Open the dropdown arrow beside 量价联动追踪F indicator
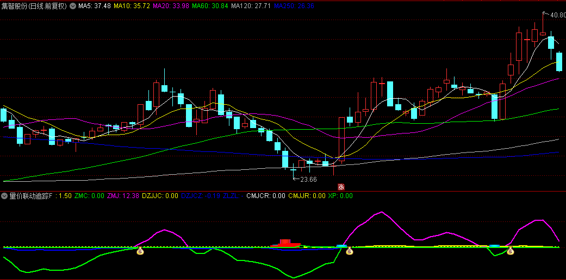 [4, 196]
